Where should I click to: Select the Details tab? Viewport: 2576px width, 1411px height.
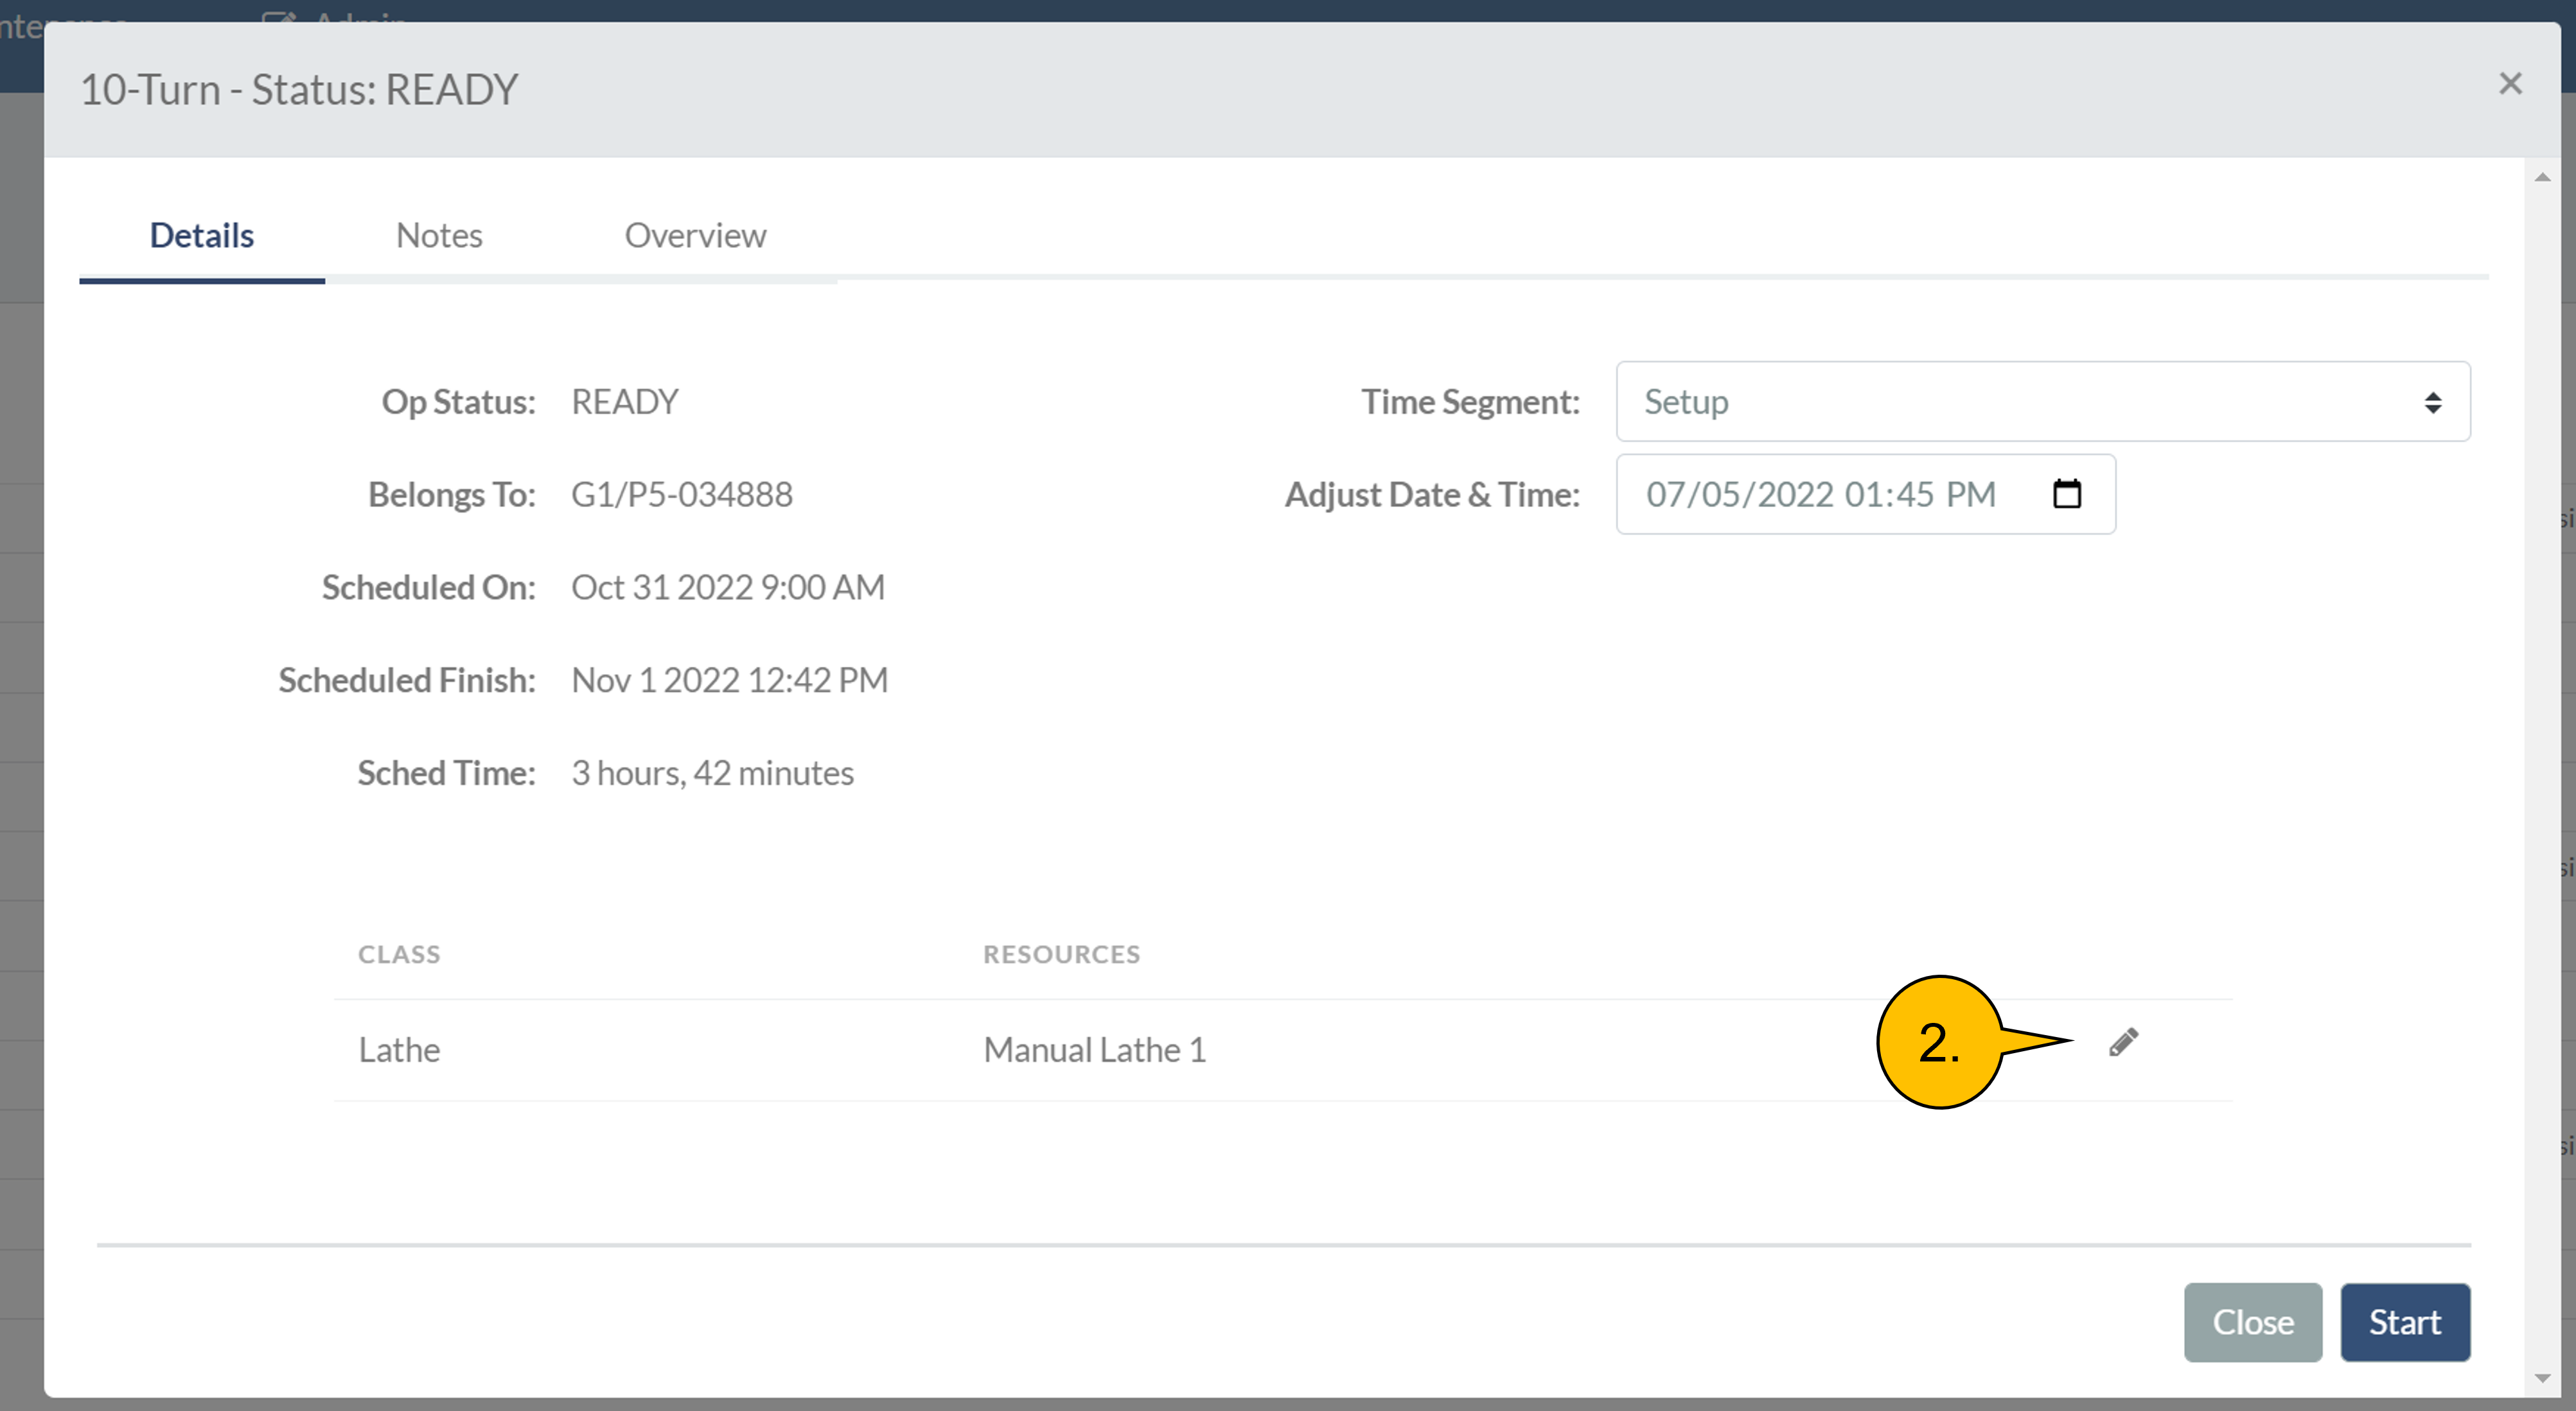tap(202, 236)
